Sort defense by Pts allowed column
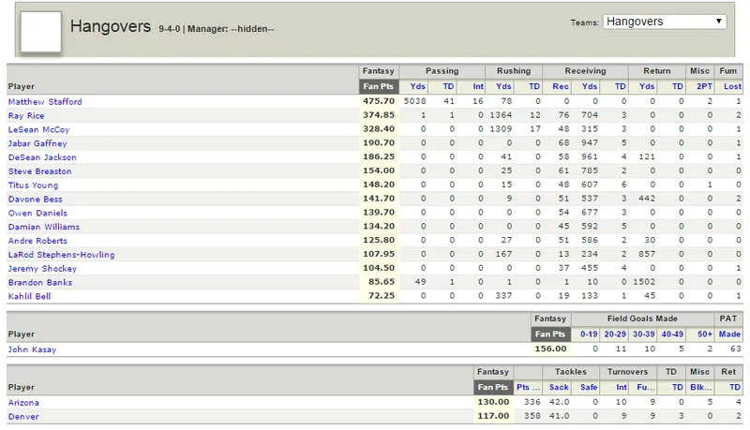The height and width of the screenshot is (430, 750). [529, 387]
